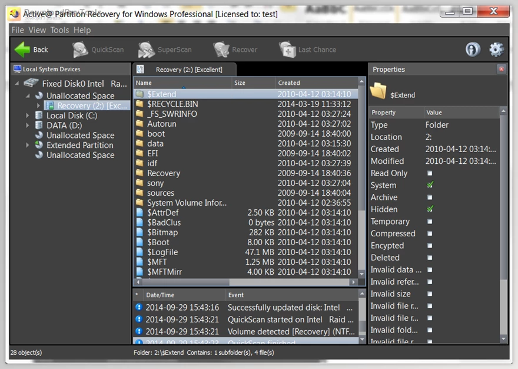Open settings with the gear icon
The image size is (518, 369).
click(x=496, y=50)
